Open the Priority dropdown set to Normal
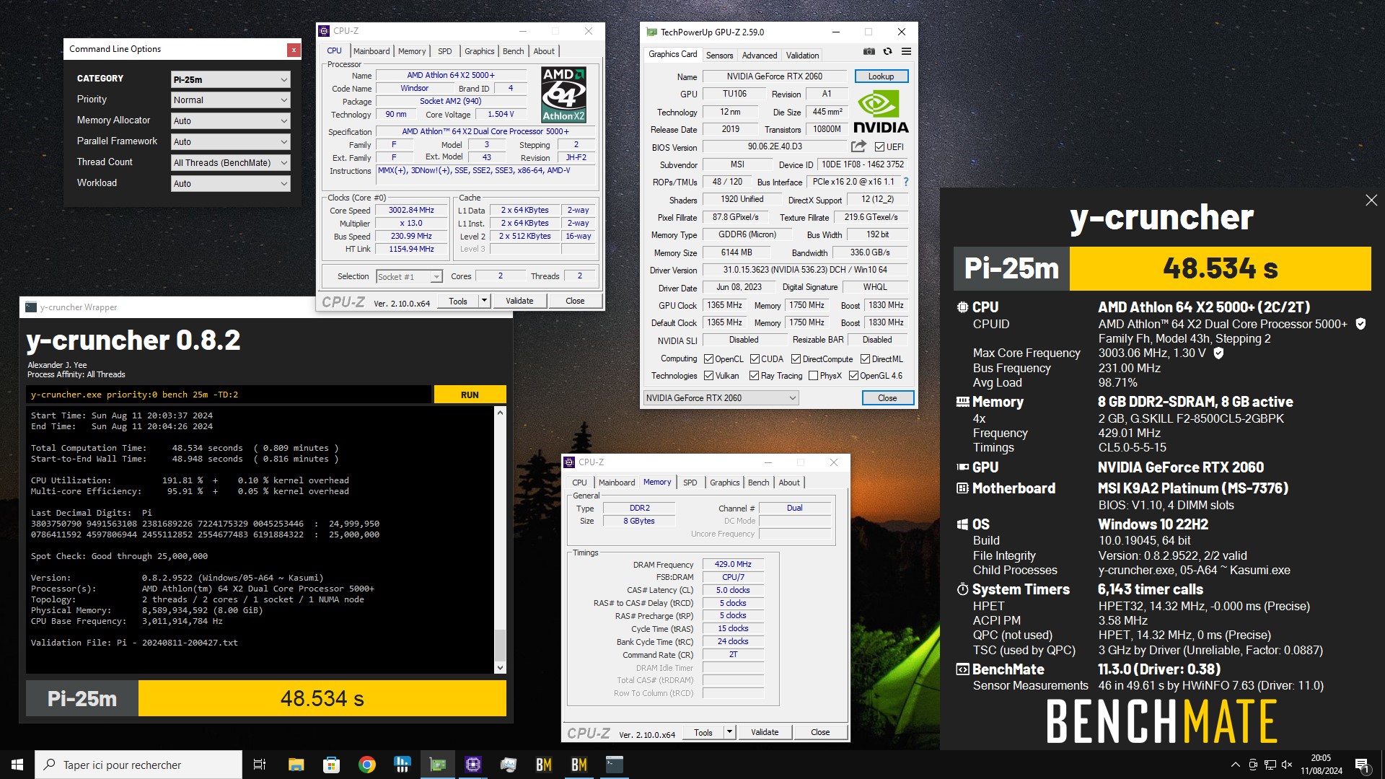 tap(230, 100)
